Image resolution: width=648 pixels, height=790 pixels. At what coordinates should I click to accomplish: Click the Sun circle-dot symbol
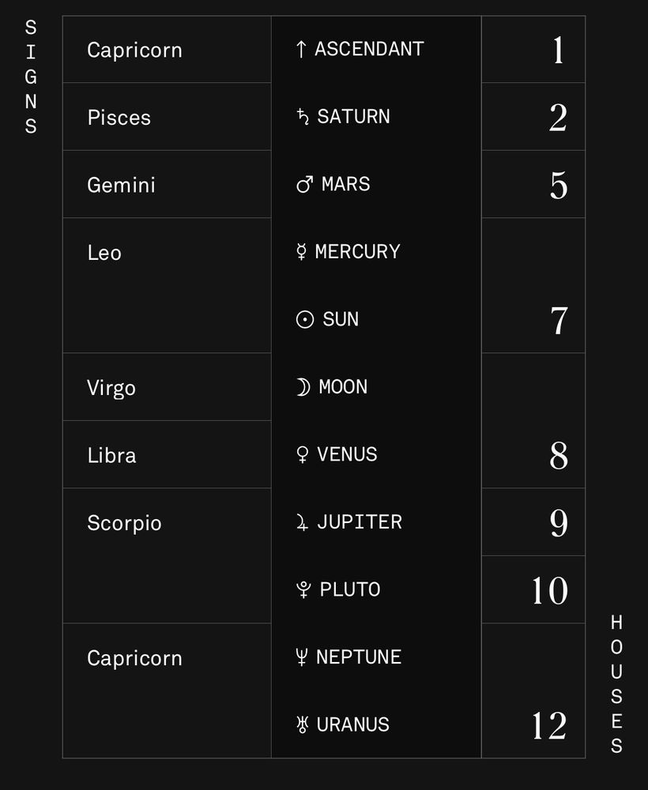[305, 319]
